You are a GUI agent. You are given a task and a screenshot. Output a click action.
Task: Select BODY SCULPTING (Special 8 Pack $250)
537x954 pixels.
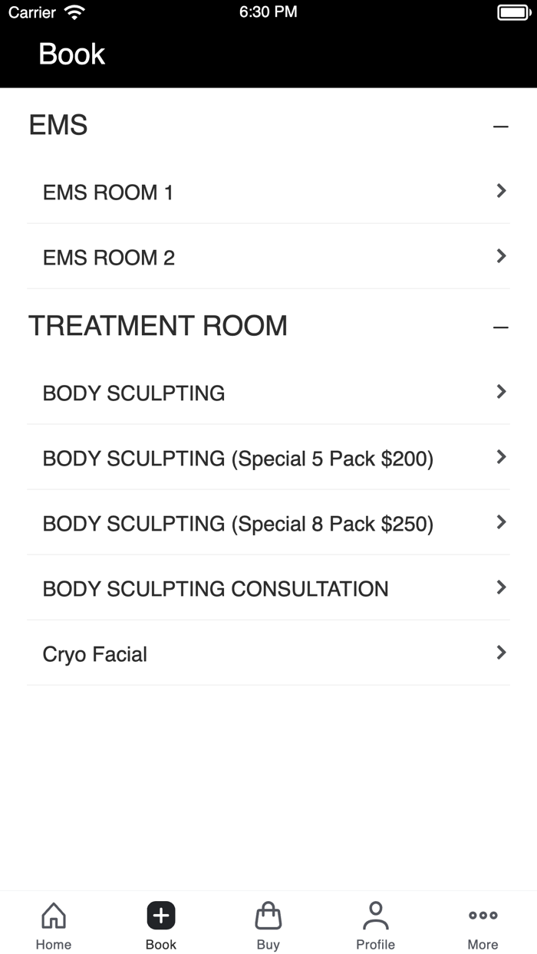[x=268, y=523]
